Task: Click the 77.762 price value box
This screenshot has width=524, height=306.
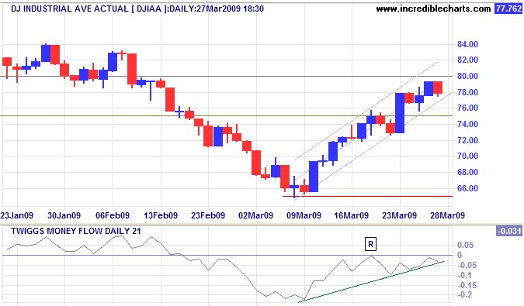Action: pyautogui.click(x=508, y=9)
